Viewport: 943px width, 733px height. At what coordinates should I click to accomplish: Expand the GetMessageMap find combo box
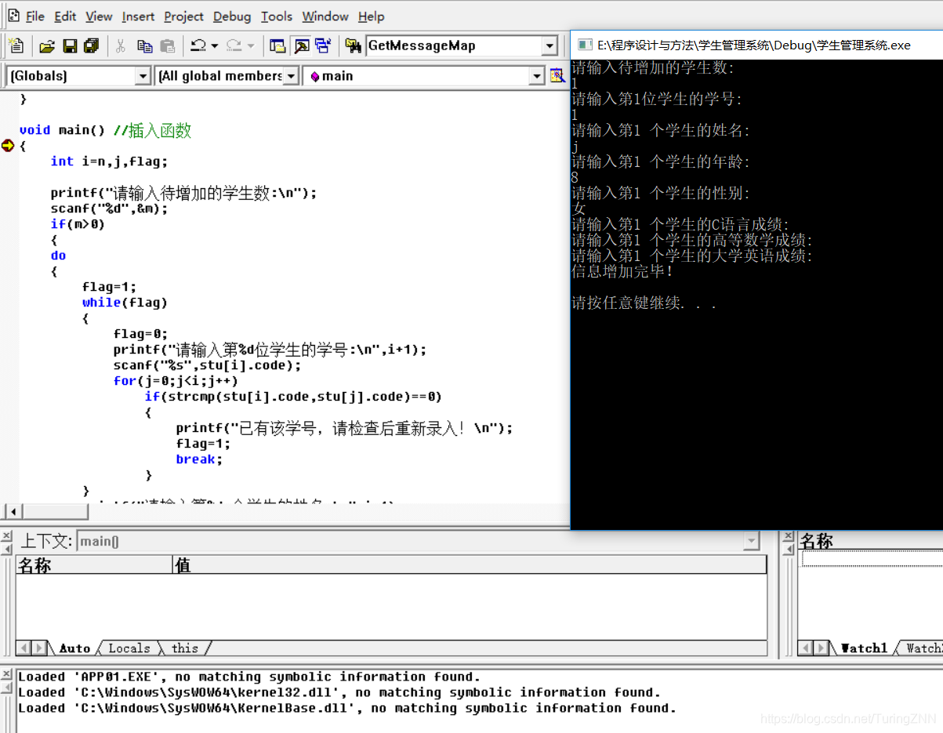549,45
